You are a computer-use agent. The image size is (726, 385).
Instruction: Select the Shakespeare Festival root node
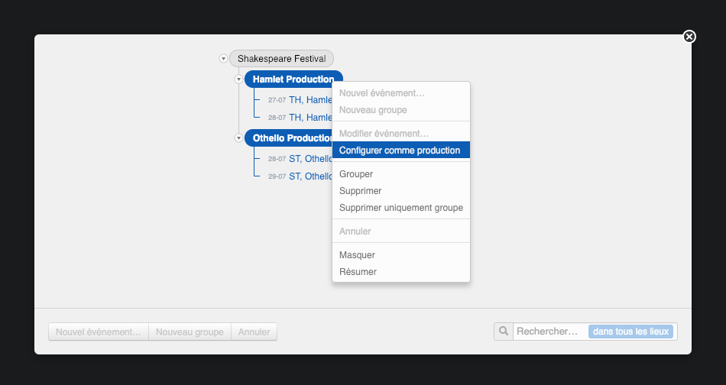[281, 59]
